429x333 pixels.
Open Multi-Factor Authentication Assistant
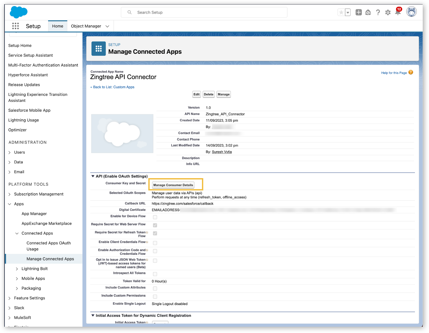[43, 65]
